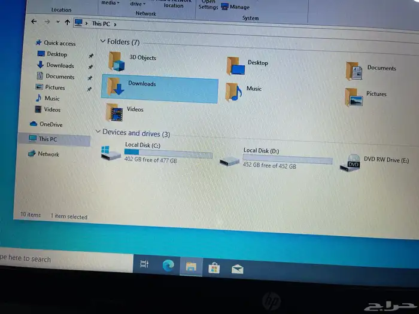Open Microsoft Store from the taskbar
Image resolution: width=419 pixels, height=314 pixels.
tap(214, 268)
